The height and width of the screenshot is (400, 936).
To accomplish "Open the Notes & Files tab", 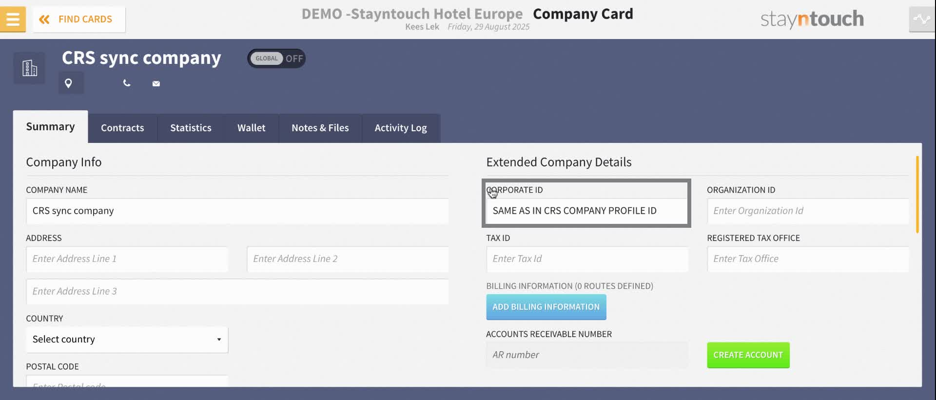I will click(x=320, y=128).
